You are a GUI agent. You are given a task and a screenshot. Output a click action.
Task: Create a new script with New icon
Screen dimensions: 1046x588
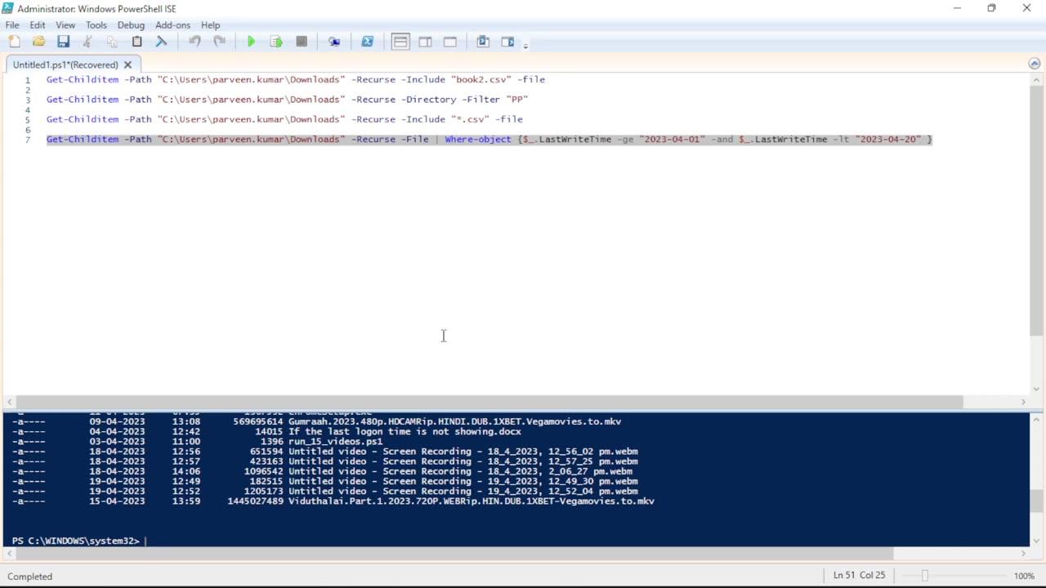click(14, 42)
